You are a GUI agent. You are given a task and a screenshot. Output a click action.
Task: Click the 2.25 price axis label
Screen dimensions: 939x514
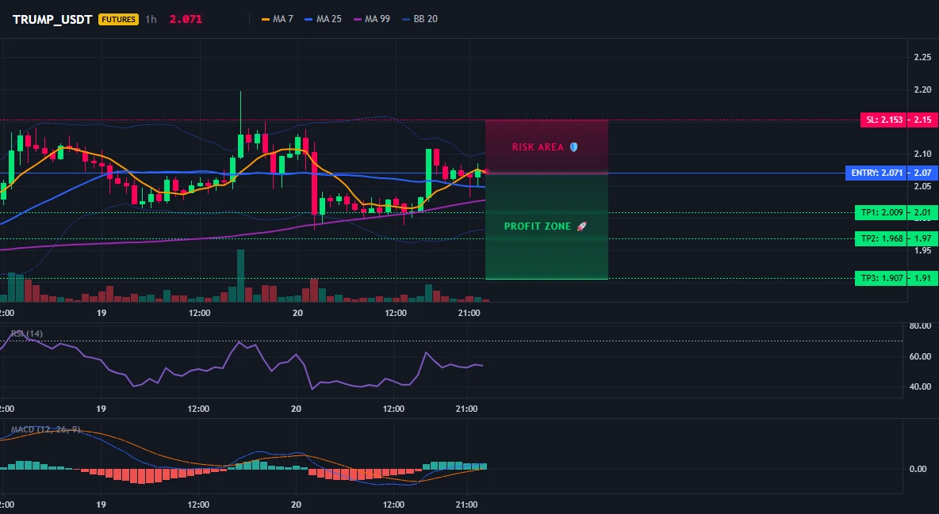922,58
